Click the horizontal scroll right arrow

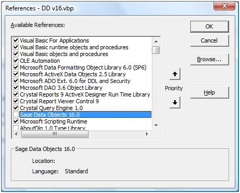pos(147,134)
